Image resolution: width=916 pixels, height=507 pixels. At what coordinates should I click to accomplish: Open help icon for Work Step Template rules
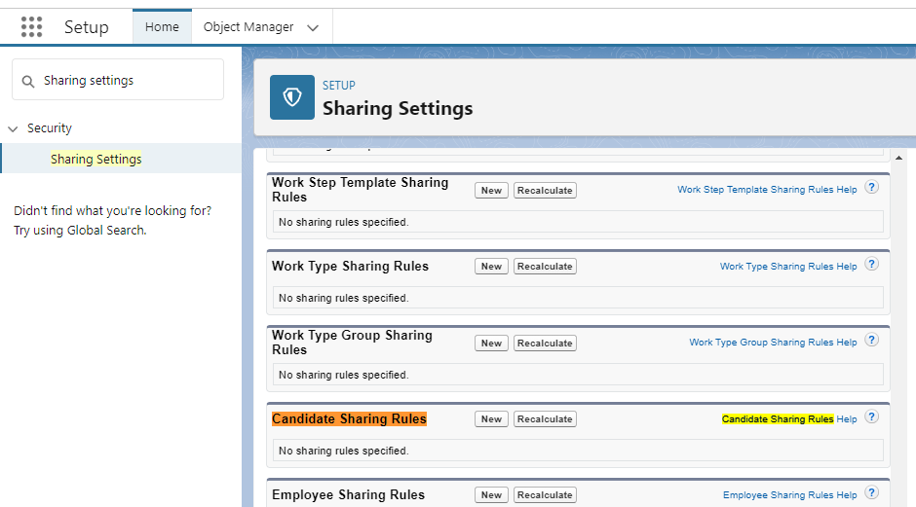[x=872, y=187]
